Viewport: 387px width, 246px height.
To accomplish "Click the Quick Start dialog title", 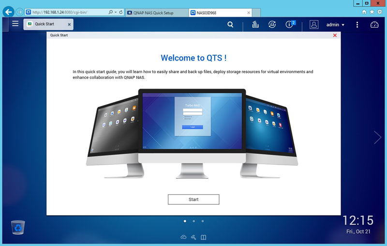I will tap(59, 35).
